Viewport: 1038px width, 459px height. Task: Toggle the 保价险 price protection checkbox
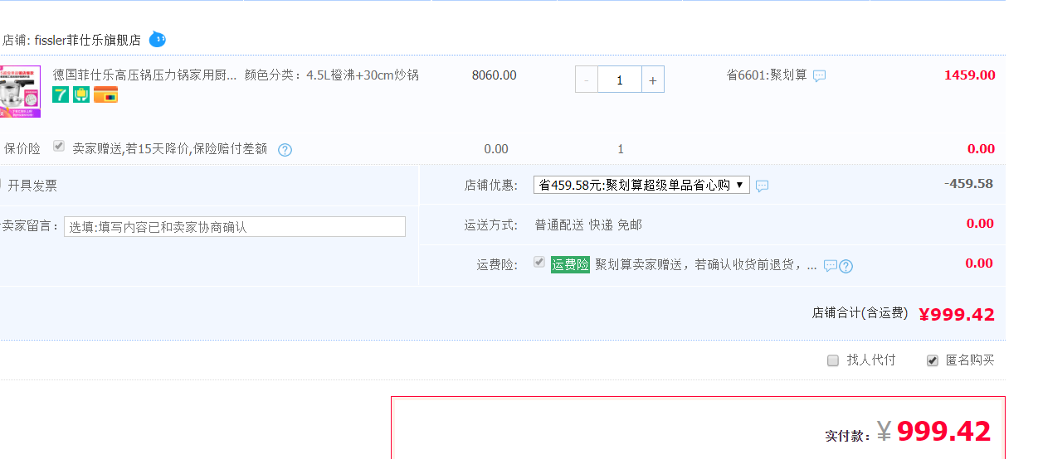coord(58,146)
